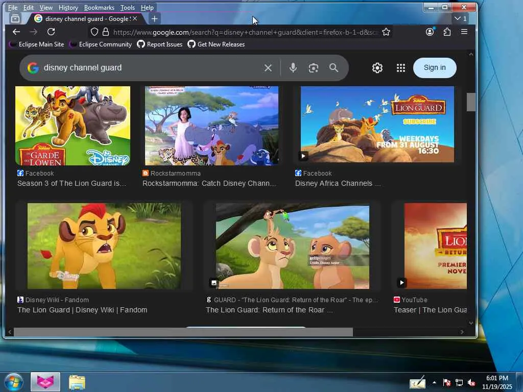Open the Tools menu
The width and height of the screenshot is (523, 392).
[127, 7]
